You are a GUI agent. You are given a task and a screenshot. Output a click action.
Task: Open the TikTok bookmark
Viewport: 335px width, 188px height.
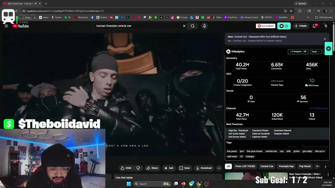(x=161, y=17)
